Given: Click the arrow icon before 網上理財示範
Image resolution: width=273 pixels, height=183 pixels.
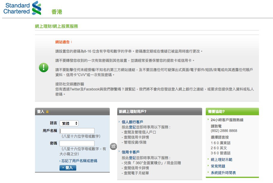Looking at the screenshot, I should coord(208,159).
